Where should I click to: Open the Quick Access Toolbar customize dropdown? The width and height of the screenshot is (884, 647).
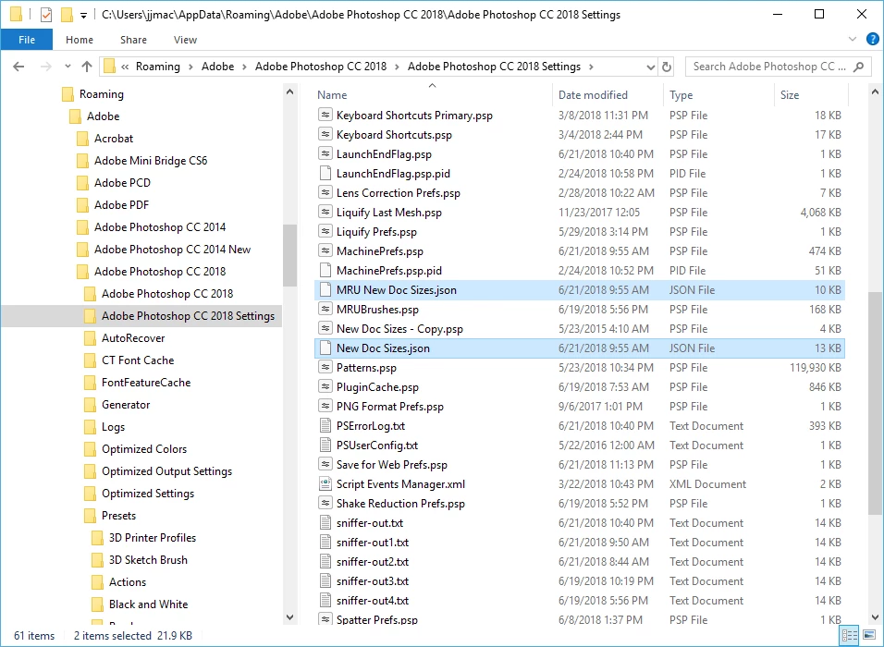(x=83, y=16)
